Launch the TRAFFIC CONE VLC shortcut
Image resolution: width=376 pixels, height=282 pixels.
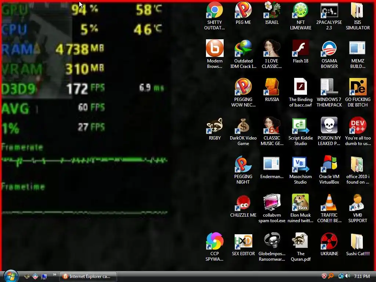pos(329,203)
